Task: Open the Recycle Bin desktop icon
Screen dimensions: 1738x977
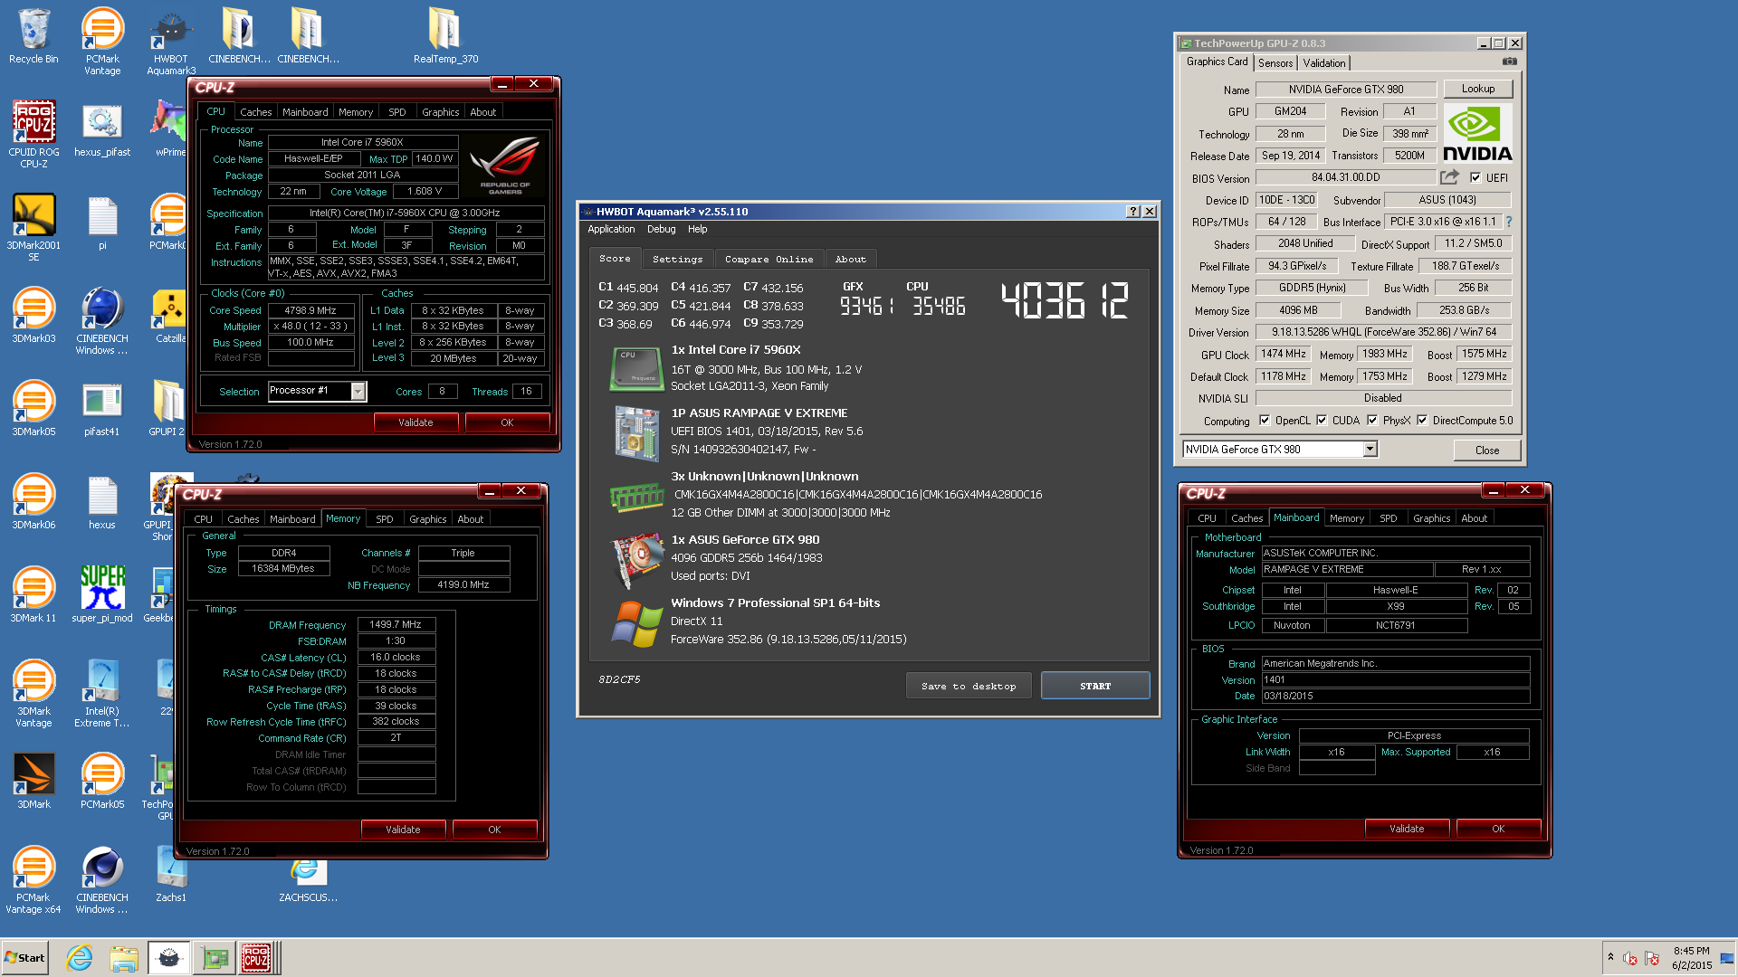Action: click(33, 36)
